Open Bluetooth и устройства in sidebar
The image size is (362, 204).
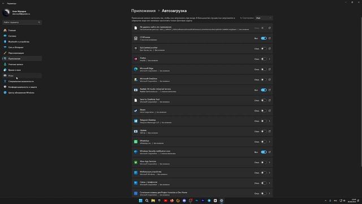click(x=22, y=41)
